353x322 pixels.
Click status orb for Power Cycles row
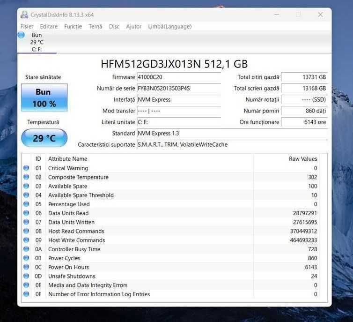[x=26, y=258]
